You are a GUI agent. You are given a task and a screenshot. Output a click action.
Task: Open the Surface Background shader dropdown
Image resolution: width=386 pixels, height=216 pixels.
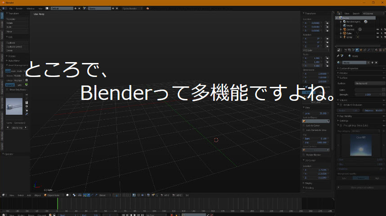pyautogui.click(x=370, y=84)
